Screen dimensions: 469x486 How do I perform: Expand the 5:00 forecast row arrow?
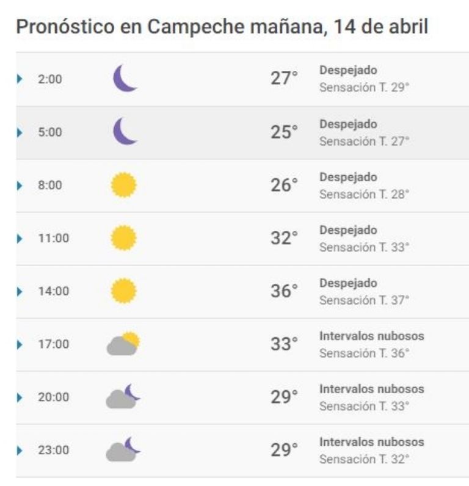pyautogui.click(x=20, y=132)
